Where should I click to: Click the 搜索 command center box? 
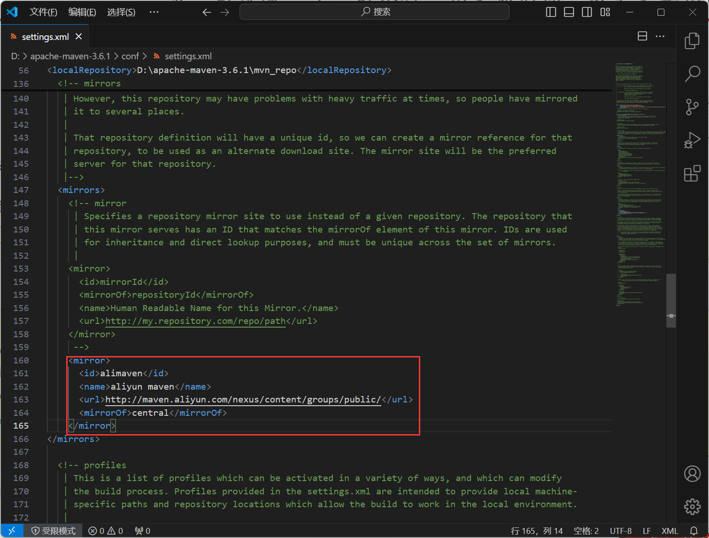(374, 12)
